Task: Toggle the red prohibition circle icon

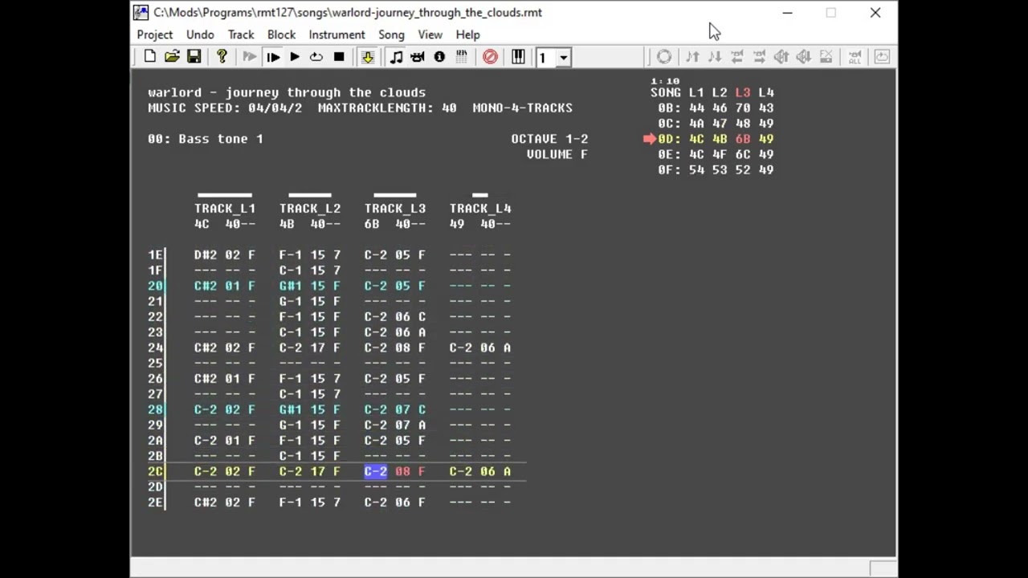Action: click(490, 57)
